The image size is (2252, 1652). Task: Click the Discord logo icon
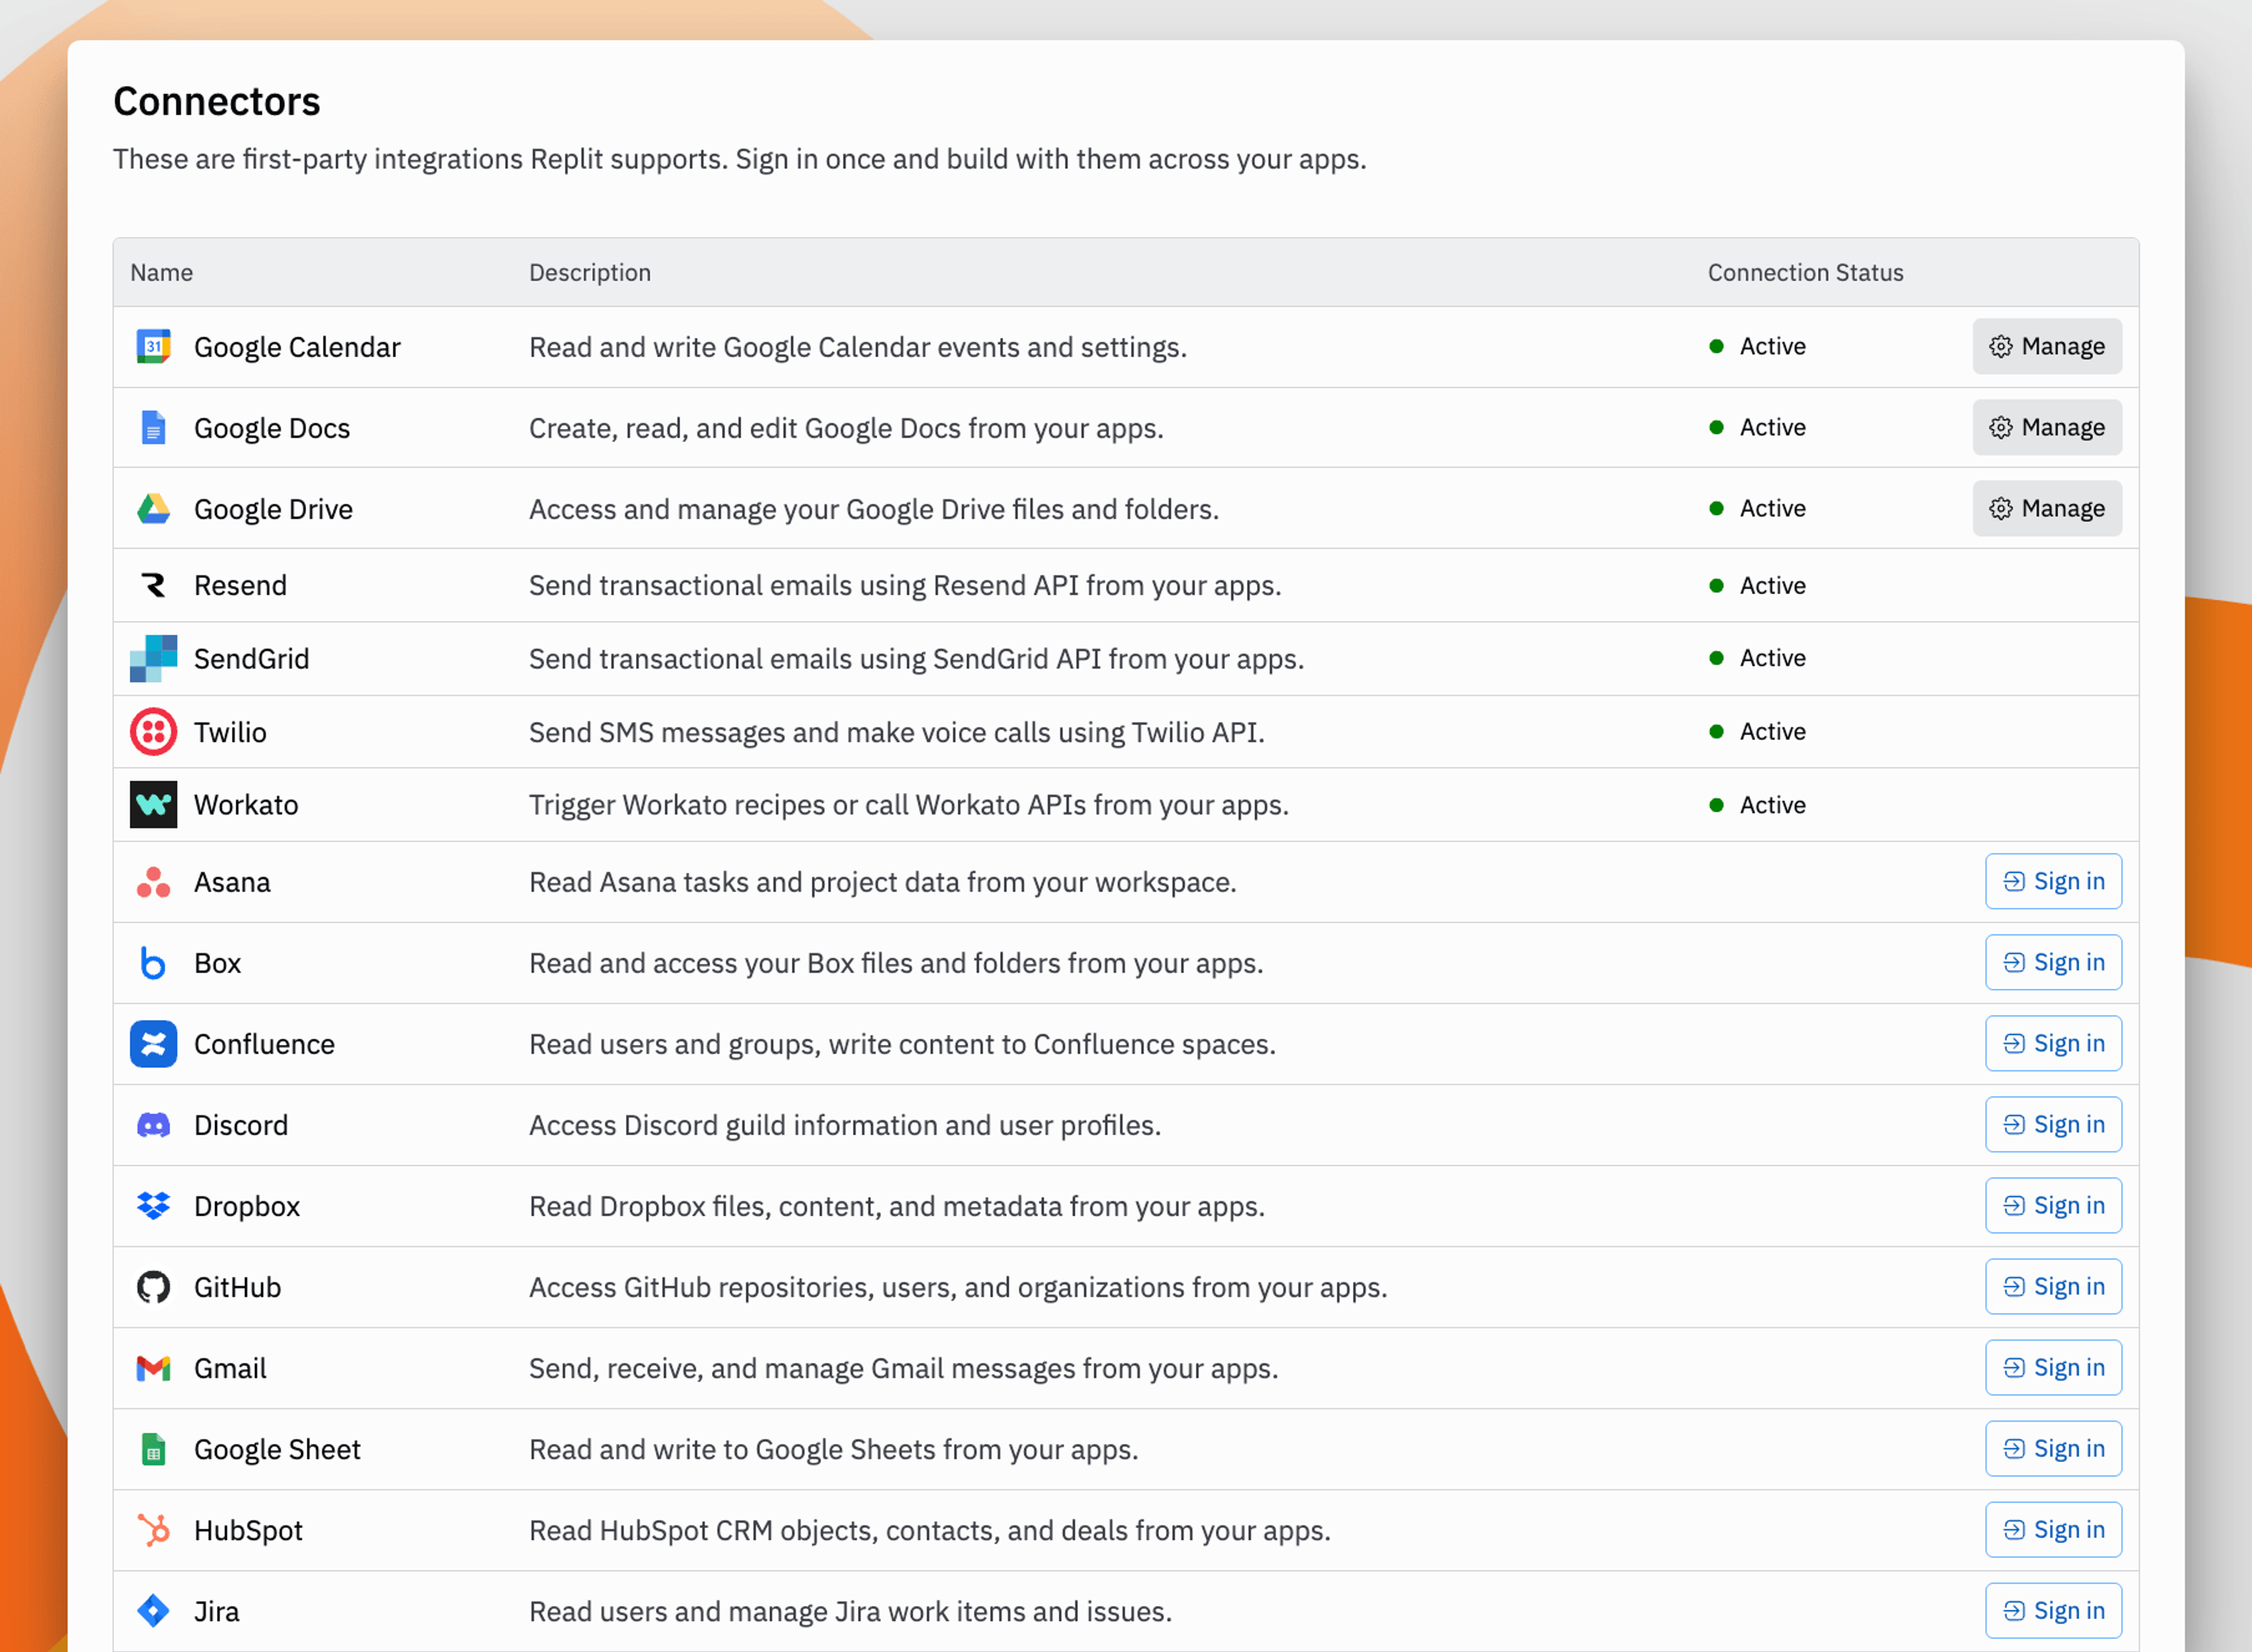pyautogui.click(x=153, y=1125)
